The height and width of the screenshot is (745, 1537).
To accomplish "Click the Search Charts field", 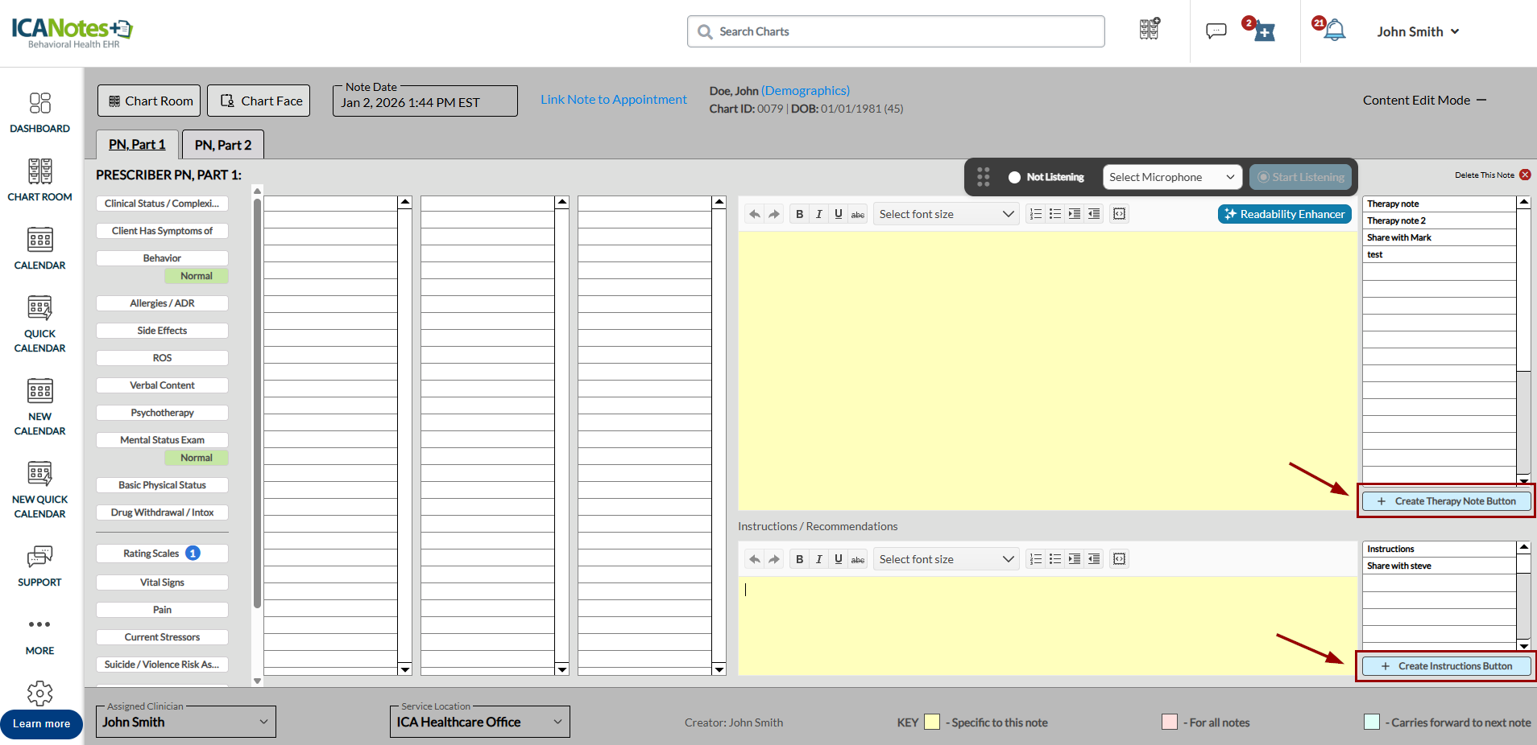I will coord(896,31).
